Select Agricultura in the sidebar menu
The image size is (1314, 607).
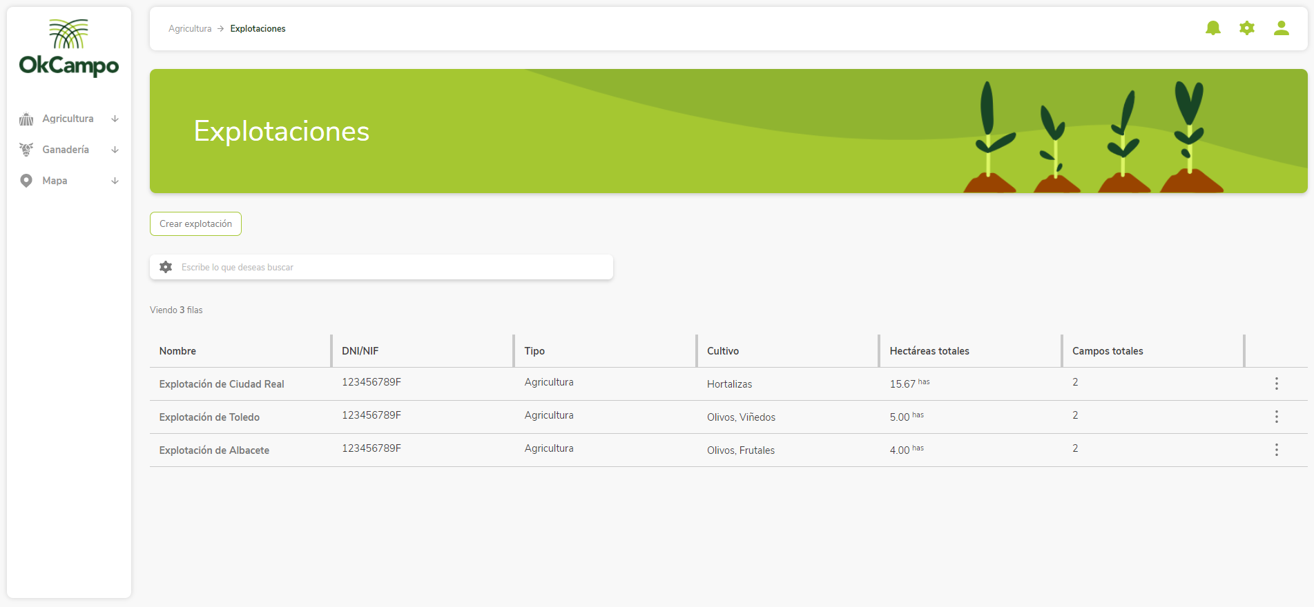[x=68, y=119]
